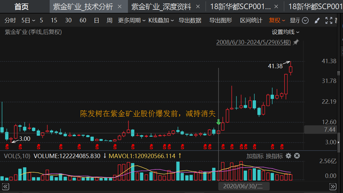Expand the K线叠加 dropdown
Screen dimensions: 343x193
click(161, 20)
